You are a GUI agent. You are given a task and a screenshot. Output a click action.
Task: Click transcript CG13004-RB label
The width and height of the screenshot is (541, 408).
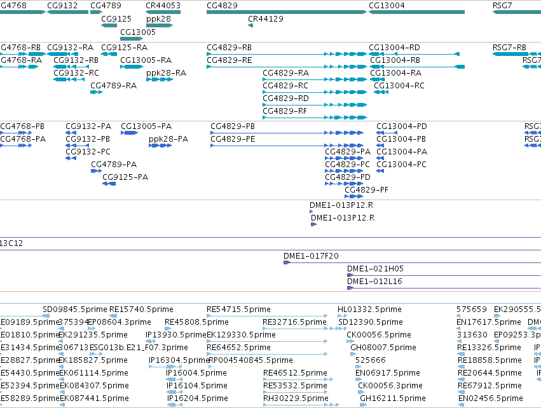[x=395, y=60]
